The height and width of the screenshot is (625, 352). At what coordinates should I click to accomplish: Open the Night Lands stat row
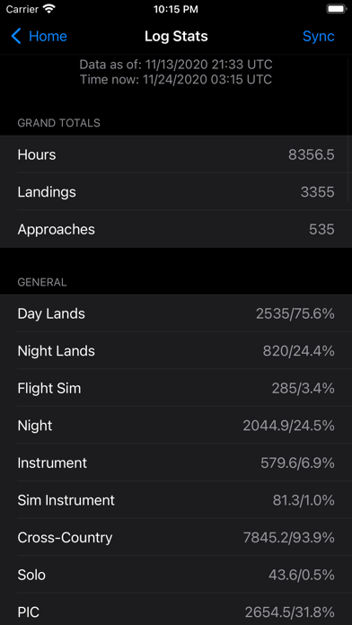[176, 351]
